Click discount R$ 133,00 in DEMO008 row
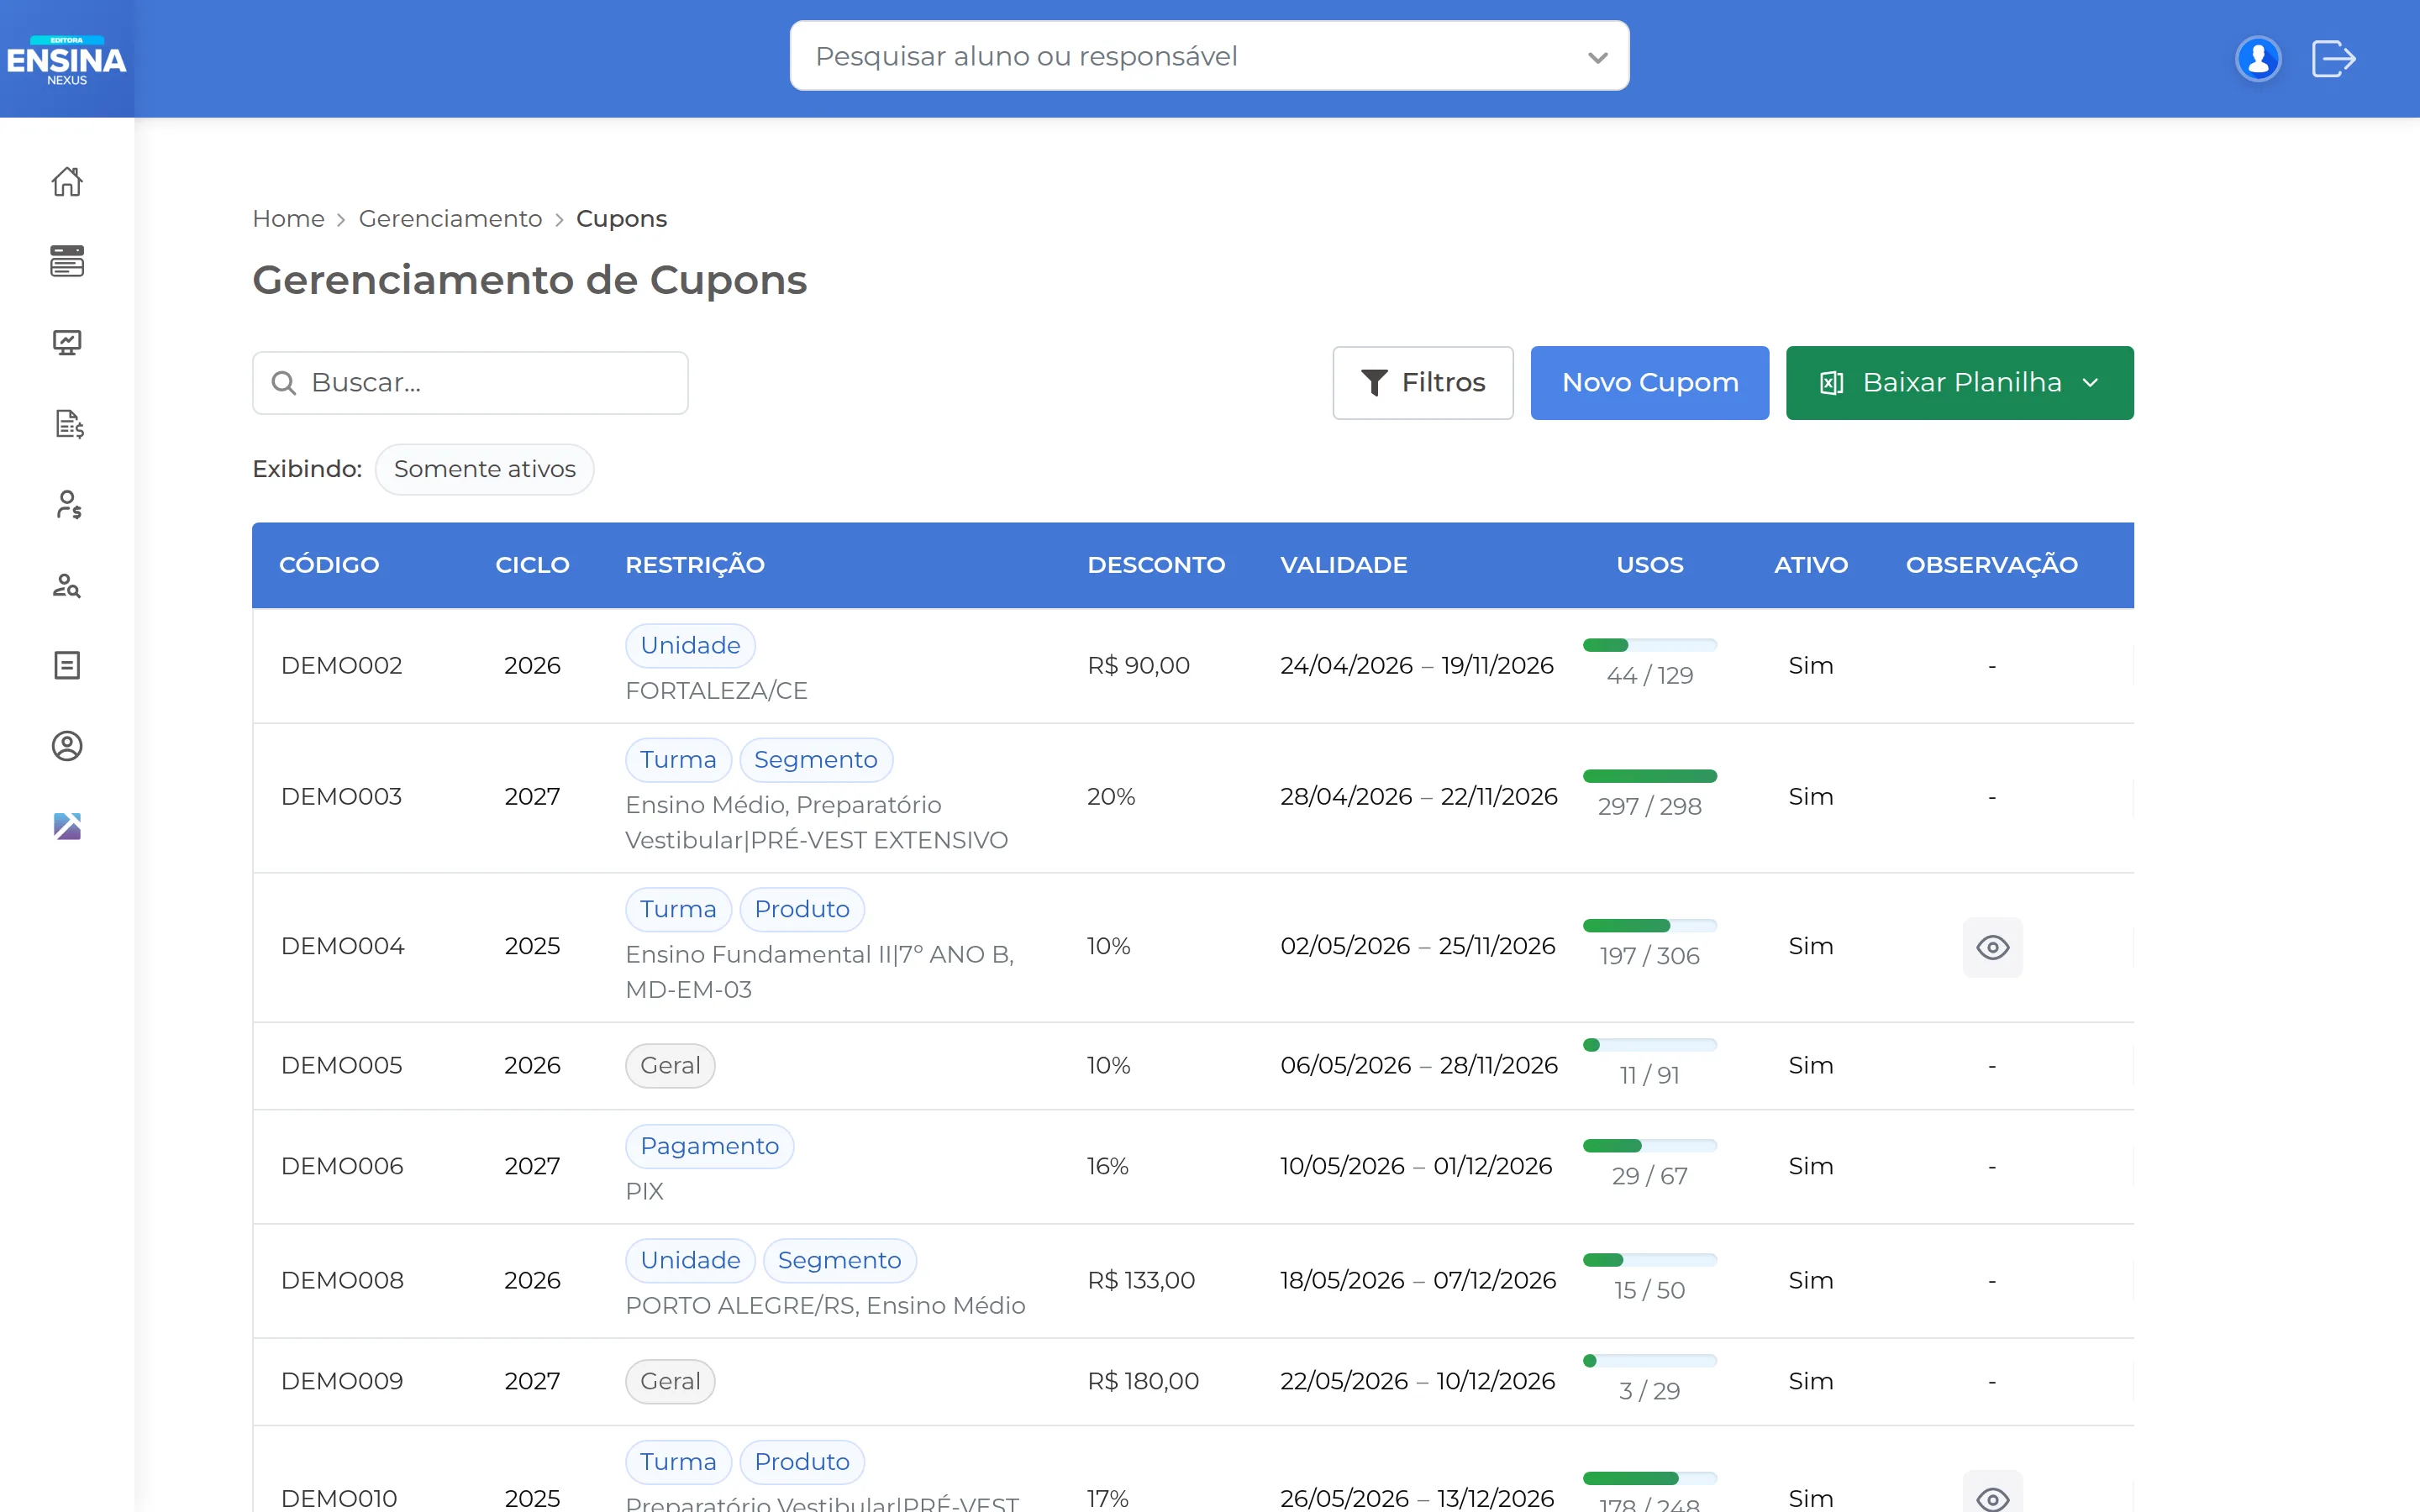The height and width of the screenshot is (1512, 2420). [1141, 1281]
